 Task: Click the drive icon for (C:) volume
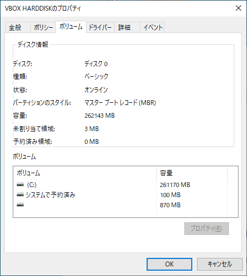(20, 185)
